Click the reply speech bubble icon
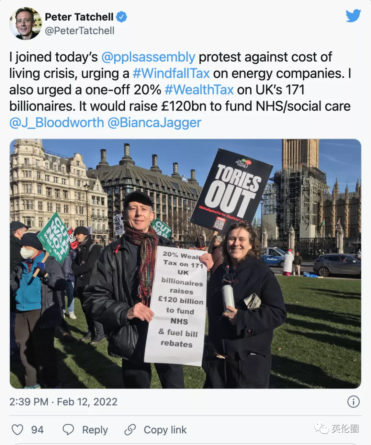 tap(68, 430)
